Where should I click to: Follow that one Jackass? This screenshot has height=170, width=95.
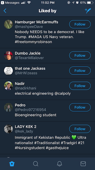tap(80, 71)
